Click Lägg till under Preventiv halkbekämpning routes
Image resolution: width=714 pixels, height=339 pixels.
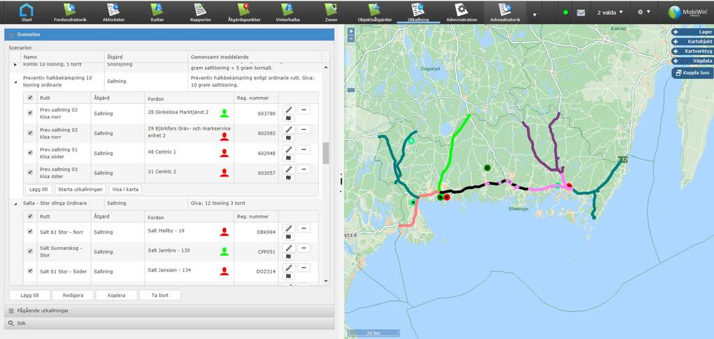pyautogui.click(x=38, y=189)
